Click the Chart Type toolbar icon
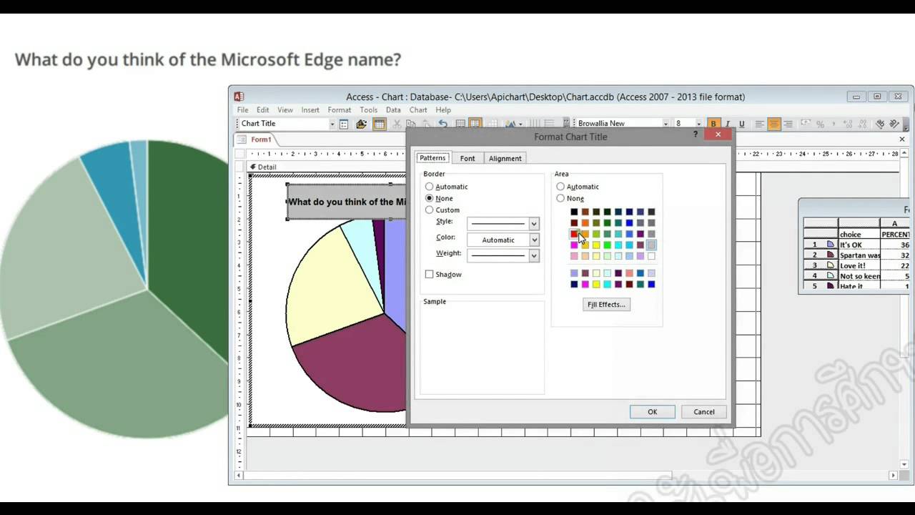Image resolution: width=915 pixels, height=515 pixels. pyautogui.click(x=510, y=124)
